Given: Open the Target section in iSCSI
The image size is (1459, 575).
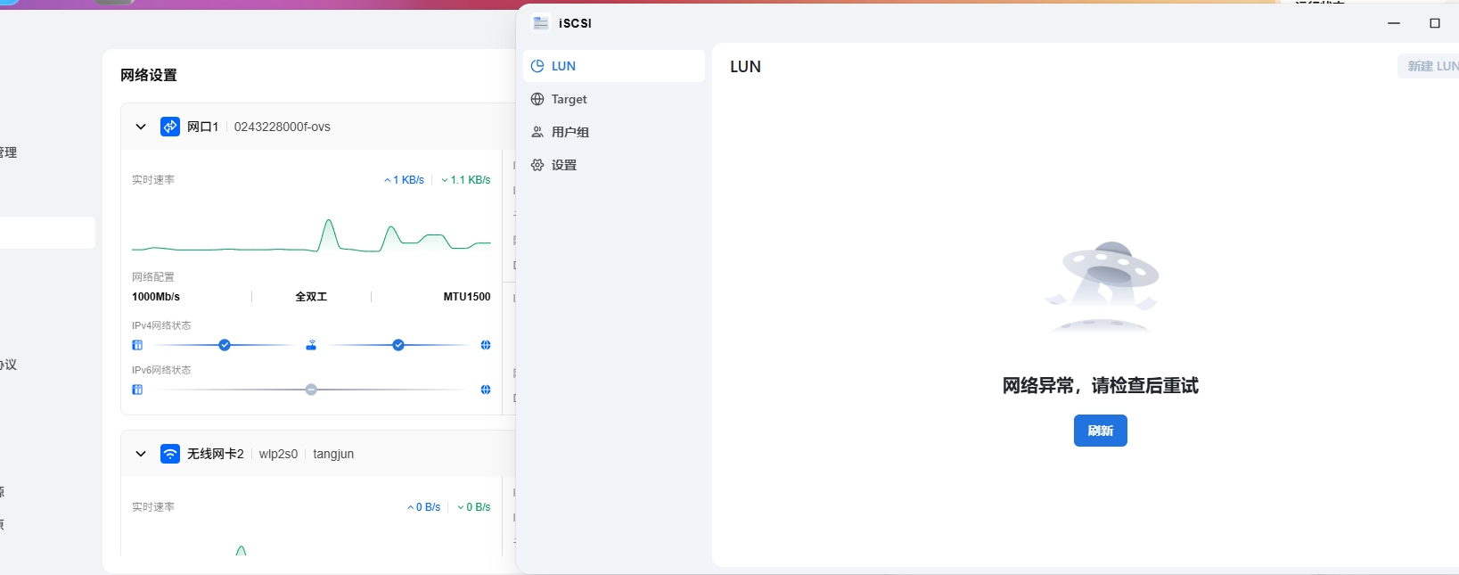Looking at the screenshot, I should click(x=613, y=99).
